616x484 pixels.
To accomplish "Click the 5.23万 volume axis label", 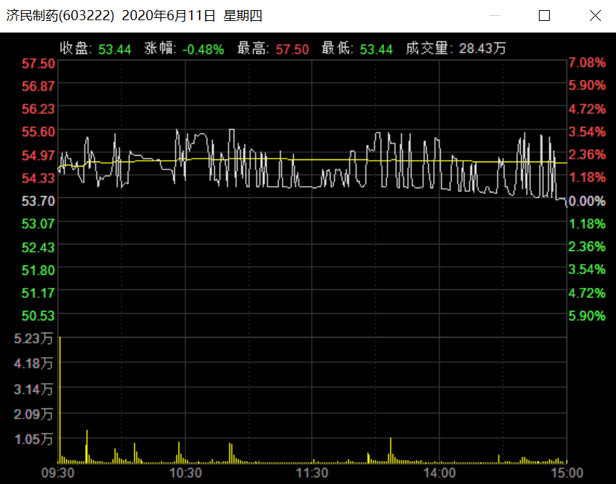I will 33,338.
